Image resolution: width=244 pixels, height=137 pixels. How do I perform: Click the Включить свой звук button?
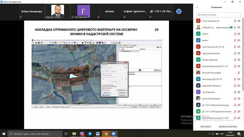[x=228, y=126]
